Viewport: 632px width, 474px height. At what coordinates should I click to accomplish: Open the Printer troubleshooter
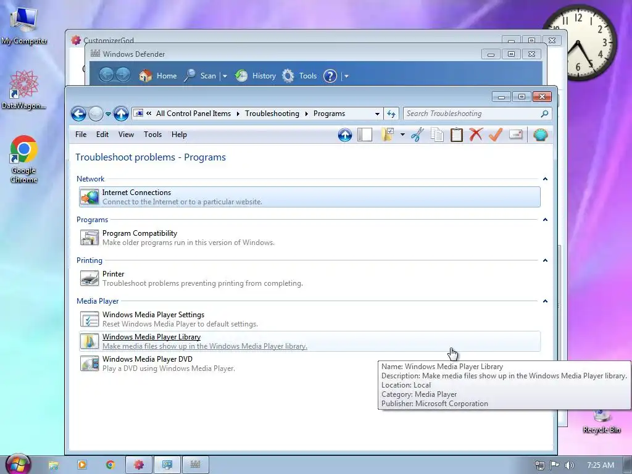[310, 278]
